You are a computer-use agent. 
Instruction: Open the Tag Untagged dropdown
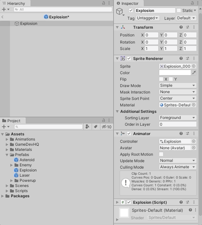[x=147, y=18]
